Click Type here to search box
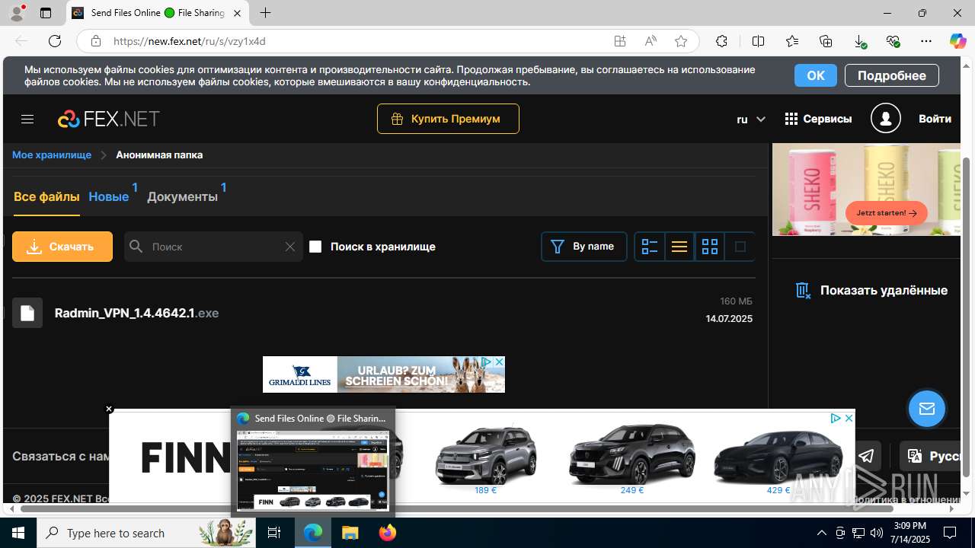This screenshot has width=975, height=548. click(x=148, y=533)
